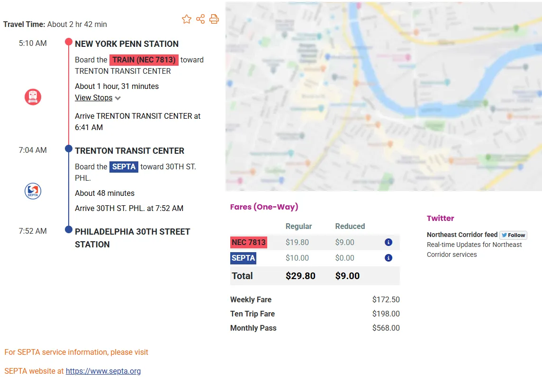Open info icon for NEC 7813 fare
Screen dimensions: 542x377
pos(388,242)
